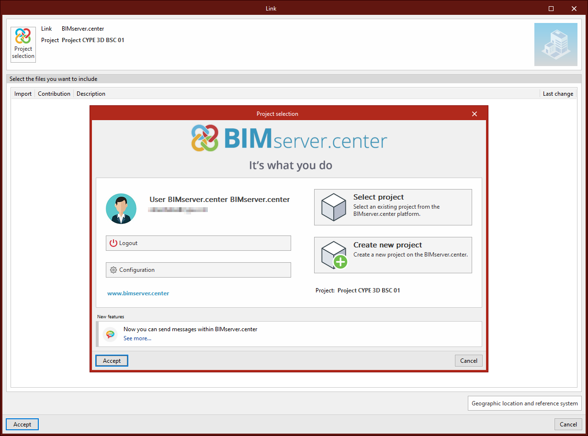
Task: Click the Create new project button
Action: click(393, 255)
